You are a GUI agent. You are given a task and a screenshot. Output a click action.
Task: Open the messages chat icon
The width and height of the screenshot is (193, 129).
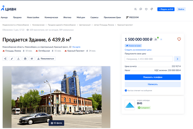click(x=141, y=9)
